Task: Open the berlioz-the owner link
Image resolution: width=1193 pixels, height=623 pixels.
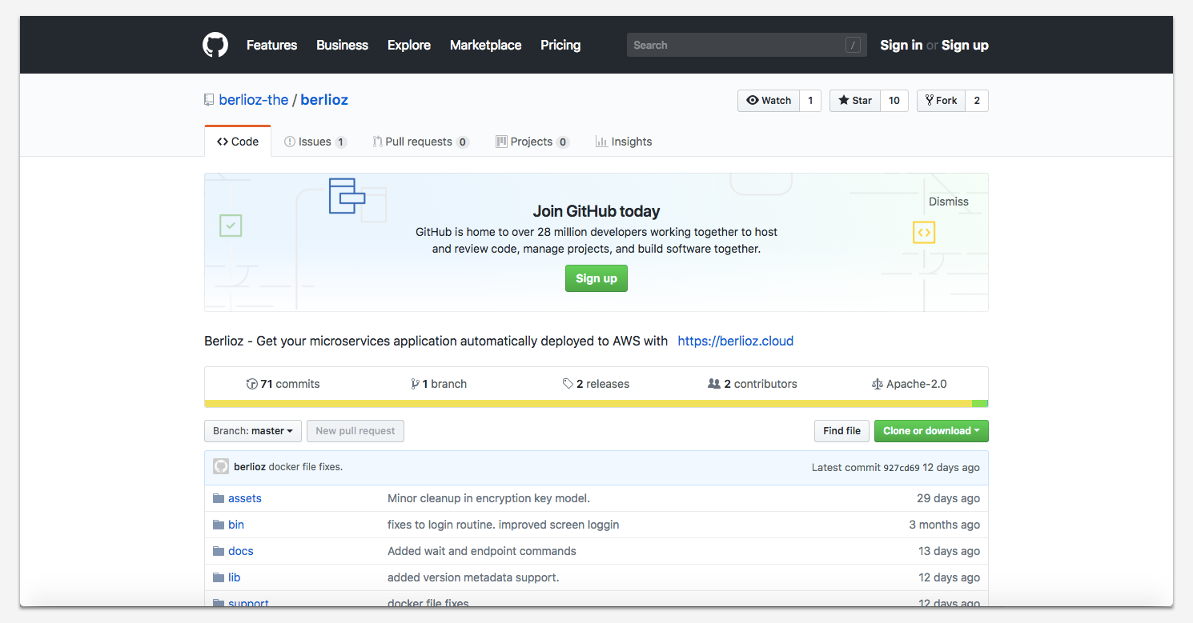Action: click(x=254, y=100)
